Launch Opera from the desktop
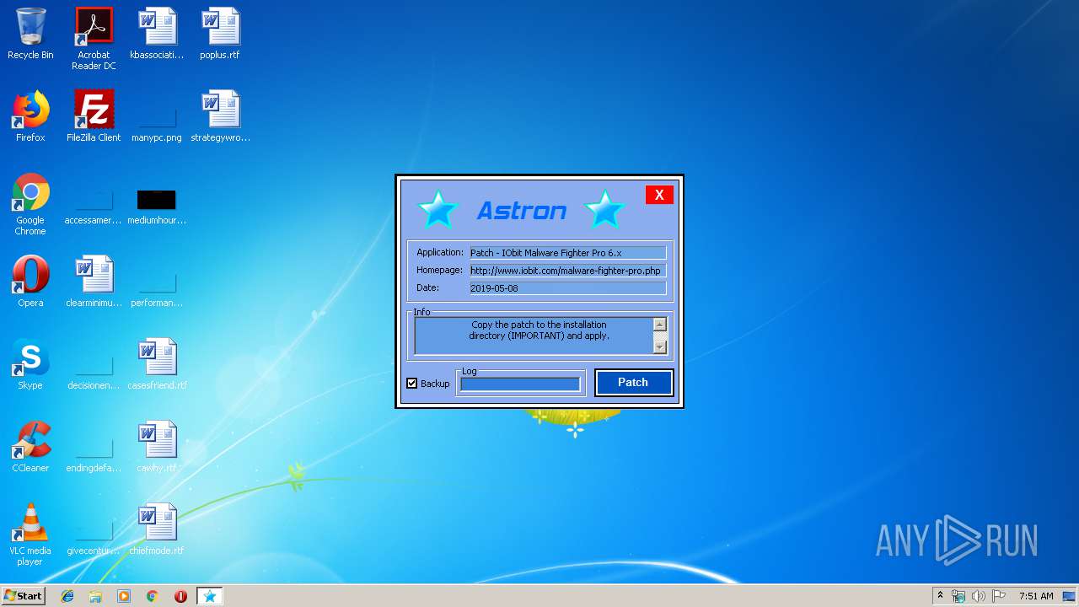The image size is (1079, 607). [30, 282]
